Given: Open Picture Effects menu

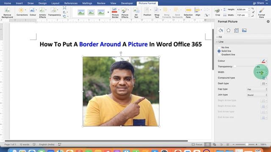Looking at the screenshot, I should [125, 13].
